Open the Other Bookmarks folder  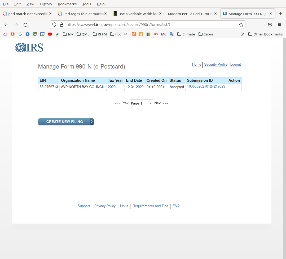265,34
